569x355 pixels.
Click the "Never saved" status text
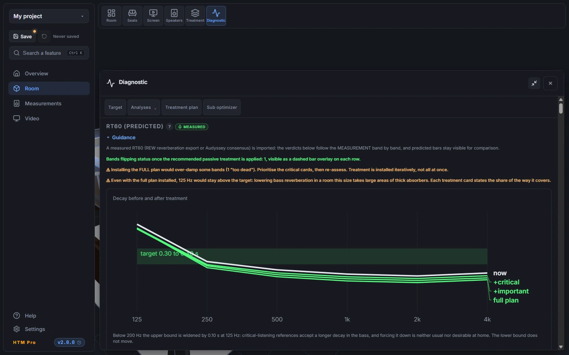66,36
